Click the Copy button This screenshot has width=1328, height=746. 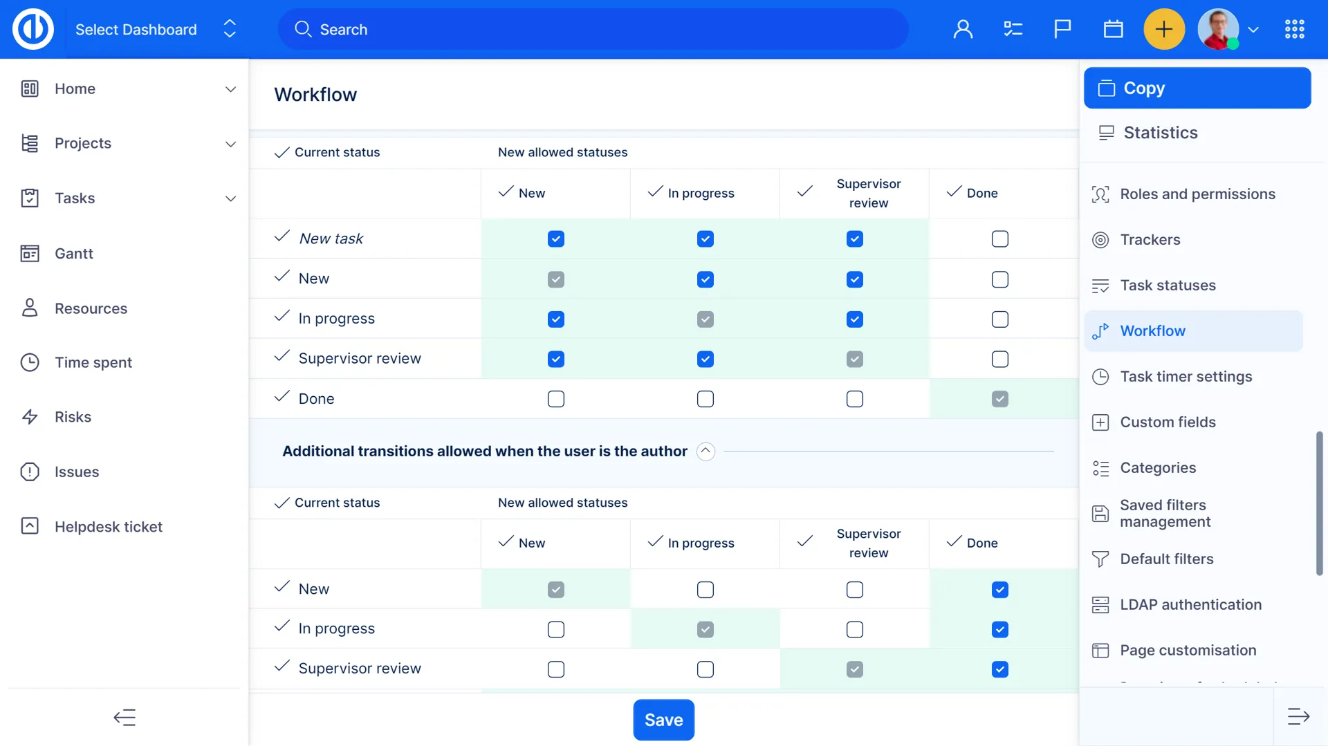coord(1197,88)
